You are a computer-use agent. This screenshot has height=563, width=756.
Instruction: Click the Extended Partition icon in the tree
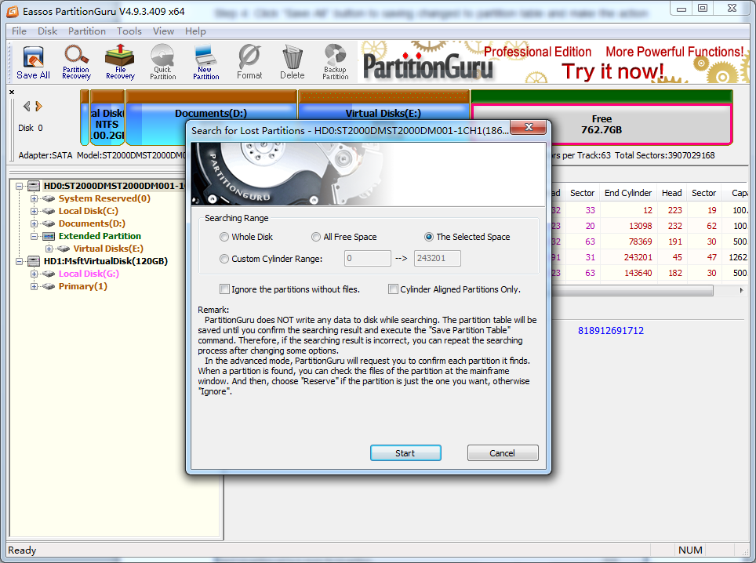pos(48,236)
